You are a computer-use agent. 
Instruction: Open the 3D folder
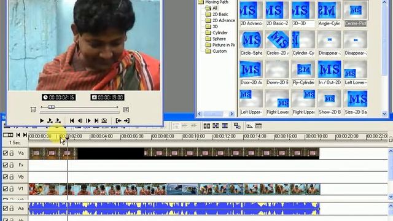coord(212,26)
